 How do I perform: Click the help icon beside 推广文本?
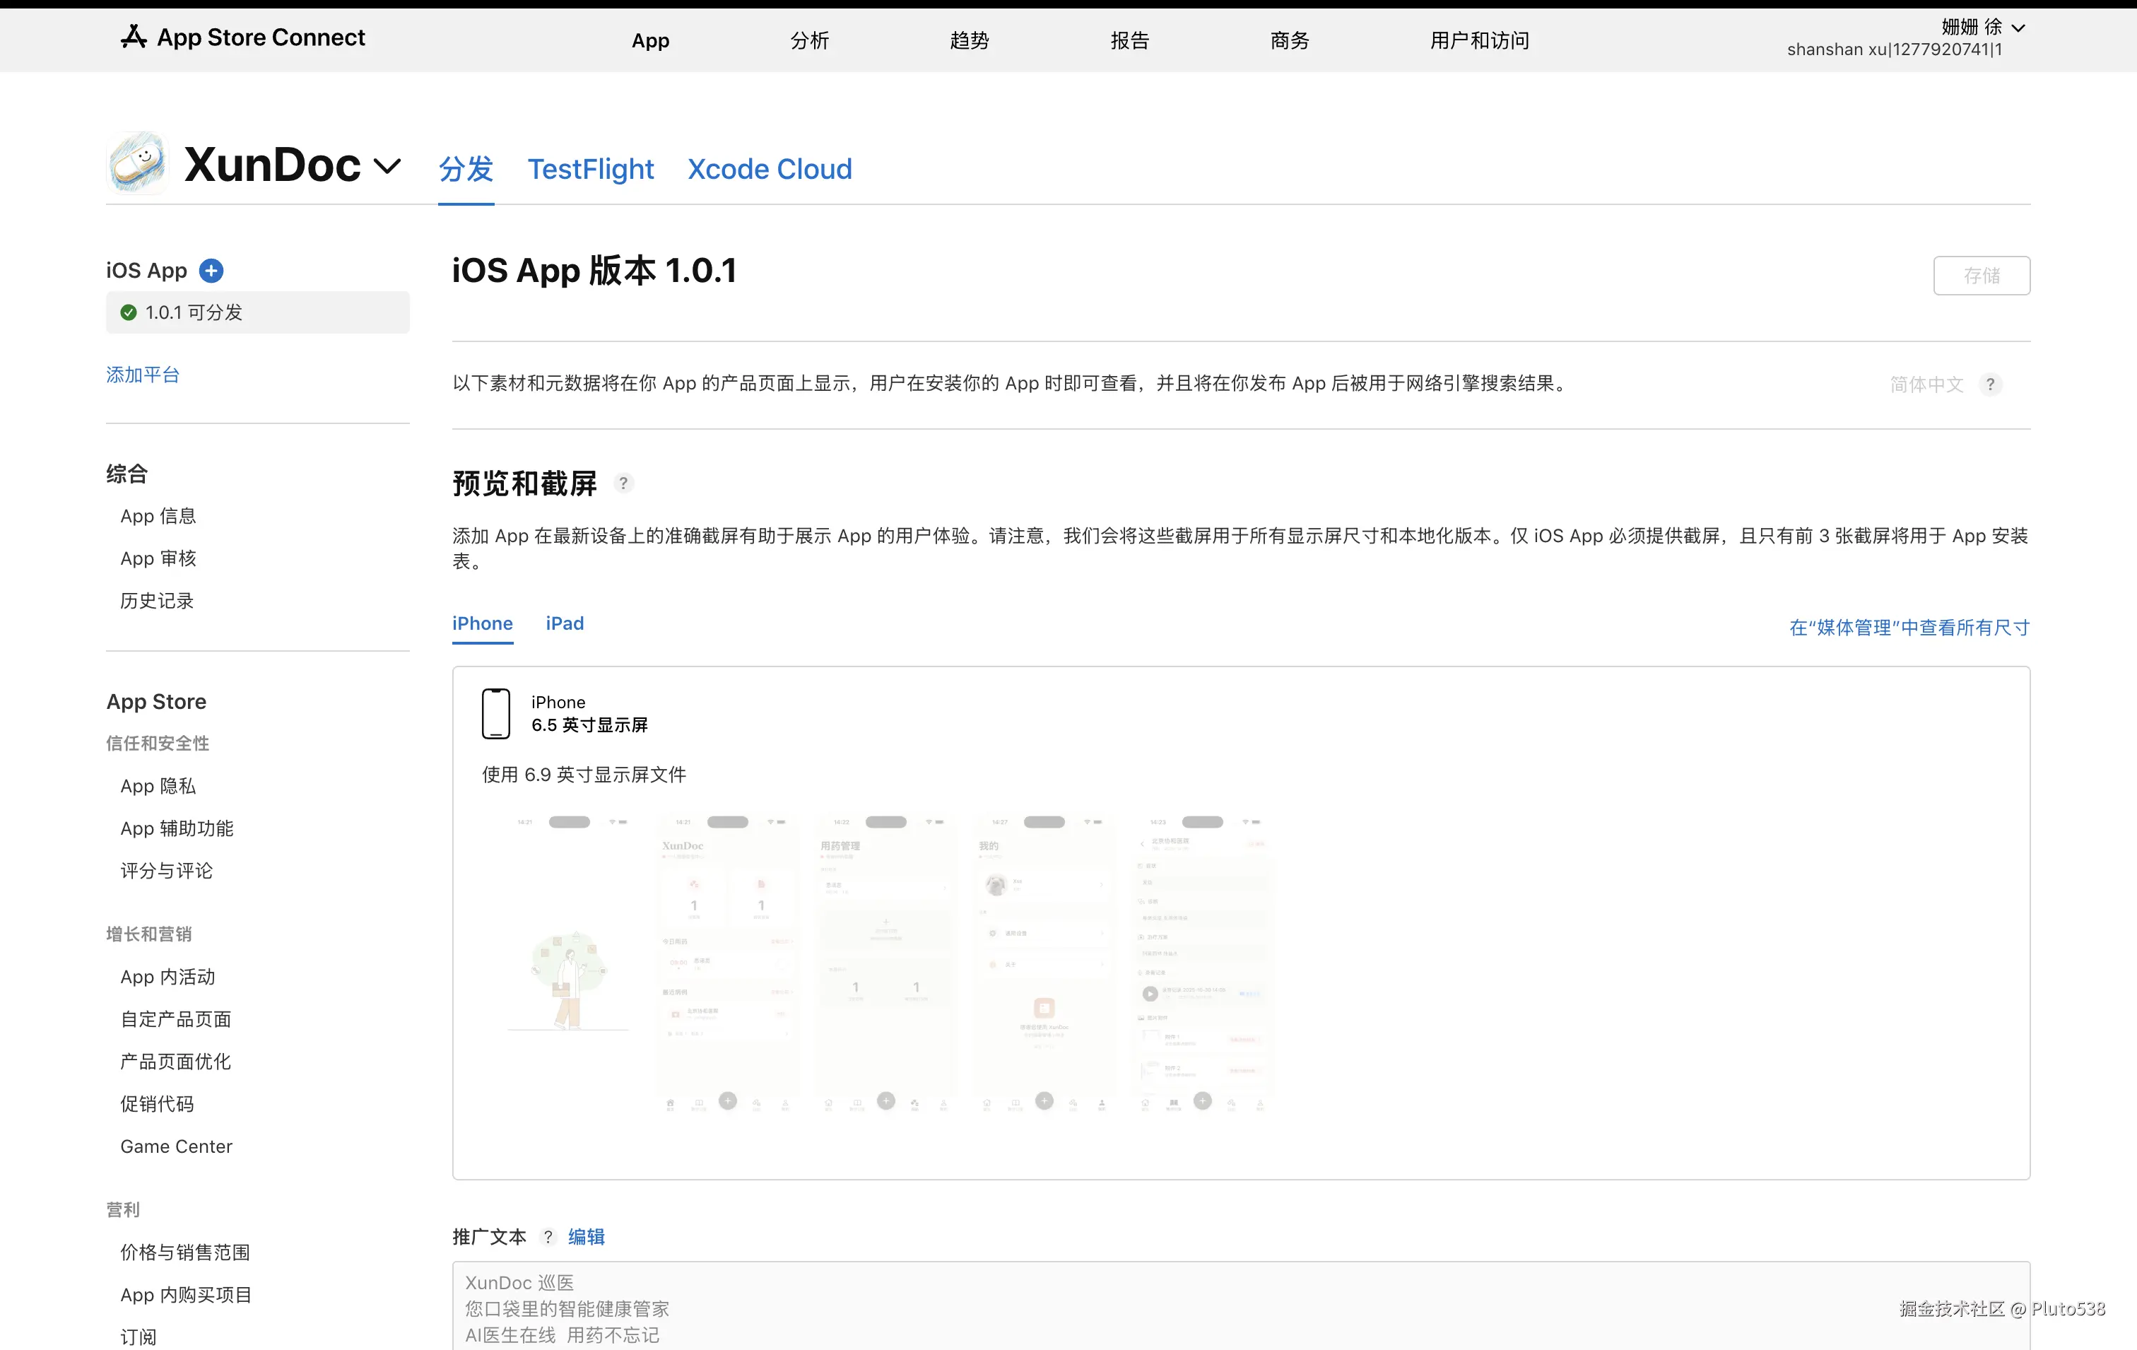coord(548,1236)
